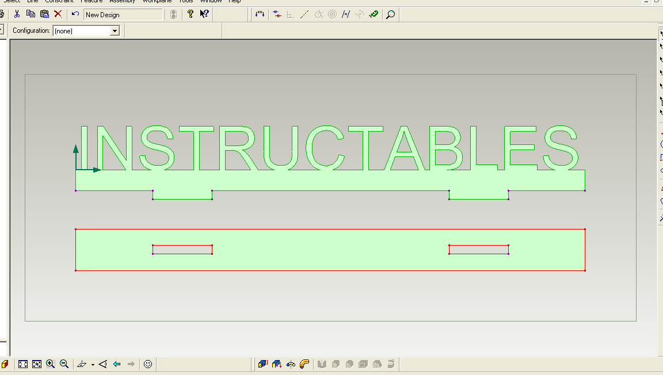This screenshot has height=375, width=663.
Task: Click the Copy icon in the toolbar
Action: pyautogui.click(x=31, y=14)
